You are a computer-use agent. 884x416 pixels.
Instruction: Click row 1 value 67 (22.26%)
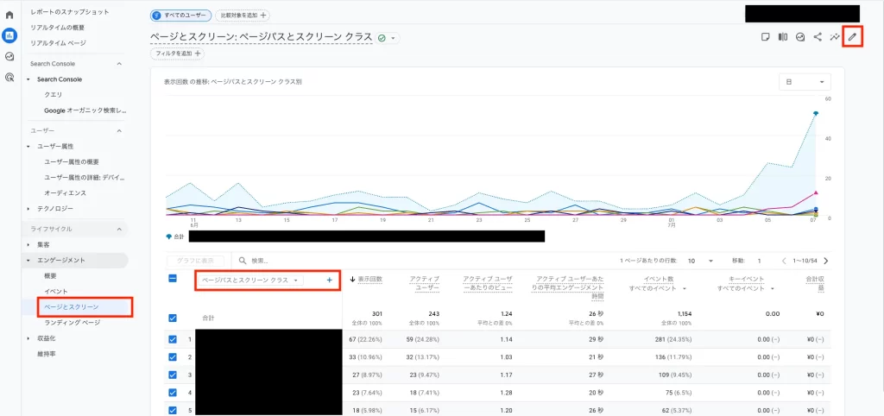click(365, 339)
